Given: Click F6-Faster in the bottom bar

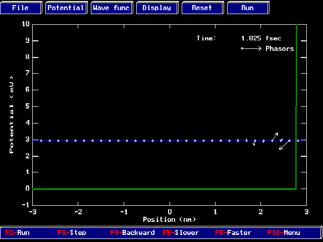Looking at the screenshot, I should pyautogui.click(x=233, y=232).
